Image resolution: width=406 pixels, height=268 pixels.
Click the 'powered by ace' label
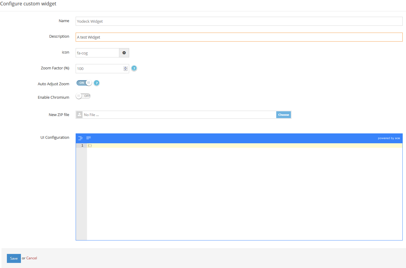coord(389,138)
